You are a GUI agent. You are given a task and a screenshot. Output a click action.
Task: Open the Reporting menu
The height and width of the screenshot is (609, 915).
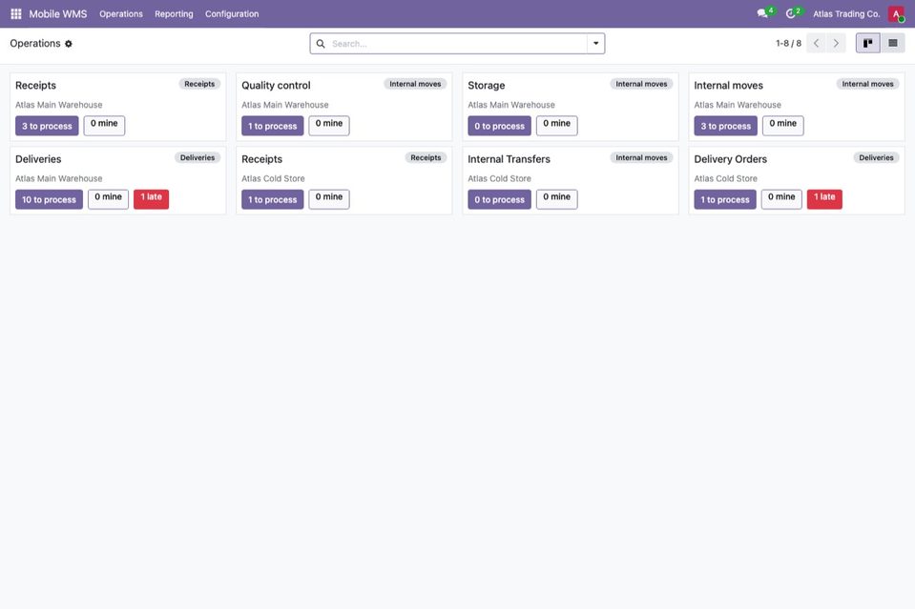coord(174,14)
